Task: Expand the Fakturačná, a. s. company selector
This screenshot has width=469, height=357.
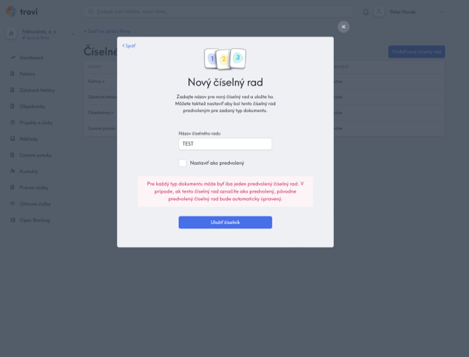Action: pyautogui.click(x=72, y=34)
